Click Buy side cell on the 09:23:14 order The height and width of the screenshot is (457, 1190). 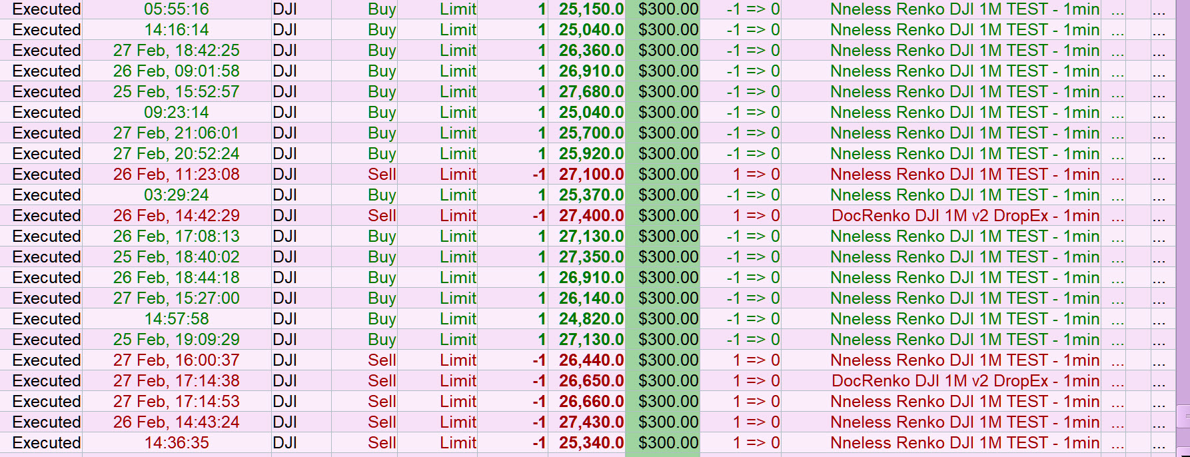[x=381, y=113]
